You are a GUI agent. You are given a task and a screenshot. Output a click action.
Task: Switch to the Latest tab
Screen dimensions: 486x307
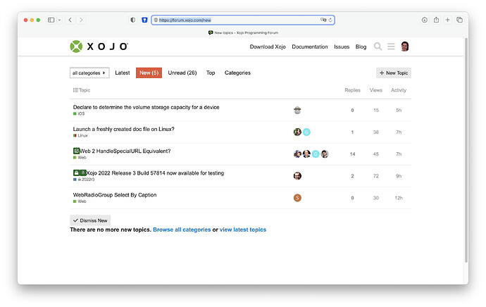click(123, 73)
